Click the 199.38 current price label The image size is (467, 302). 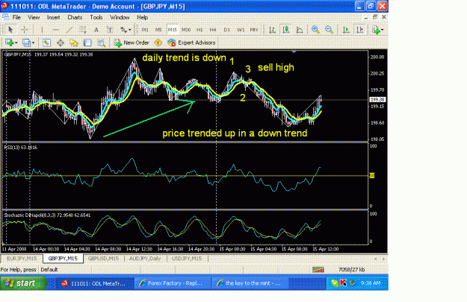[x=377, y=100]
